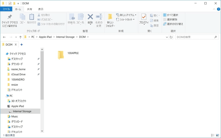The image size is (221, 138).
Task: Toggle the checkmark icon in title bar
Action: (x=9, y=3)
